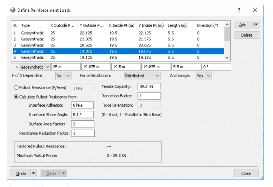The image size is (273, 187).
Task: Select Calculate Pullout Resistance from radio button
Action: [x=16, y=97]
